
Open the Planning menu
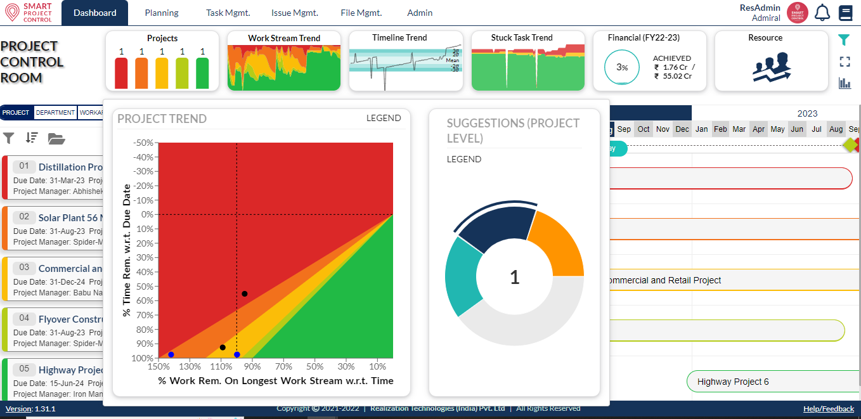pos(162,13)
